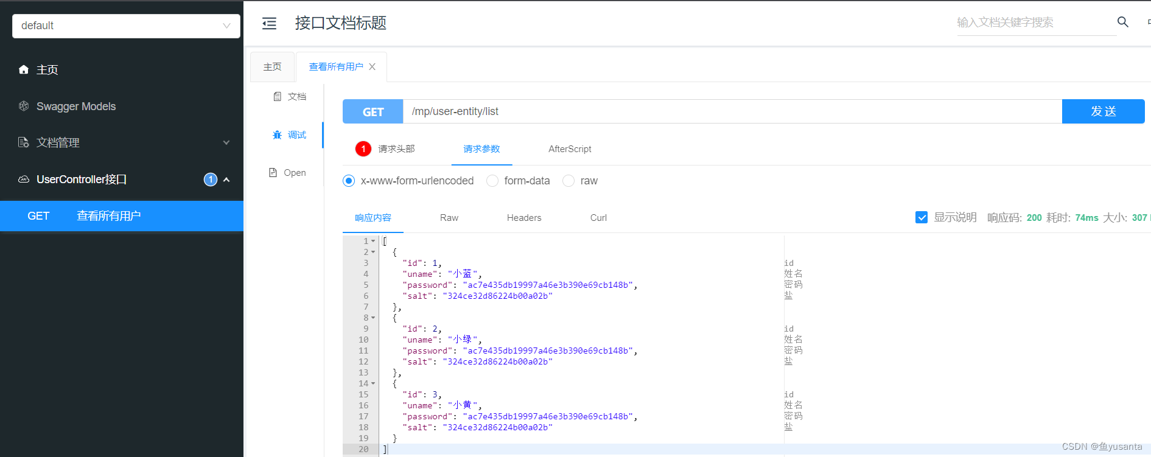Fold JSON object at line 8

pyautogui.click(x=373, y=318)
